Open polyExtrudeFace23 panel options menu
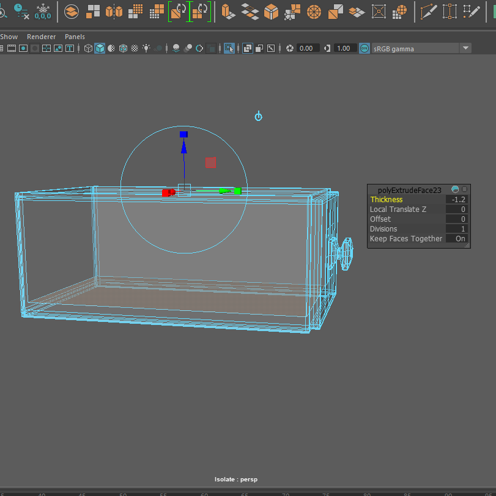 pyautogui.click(x=465, y=190)
